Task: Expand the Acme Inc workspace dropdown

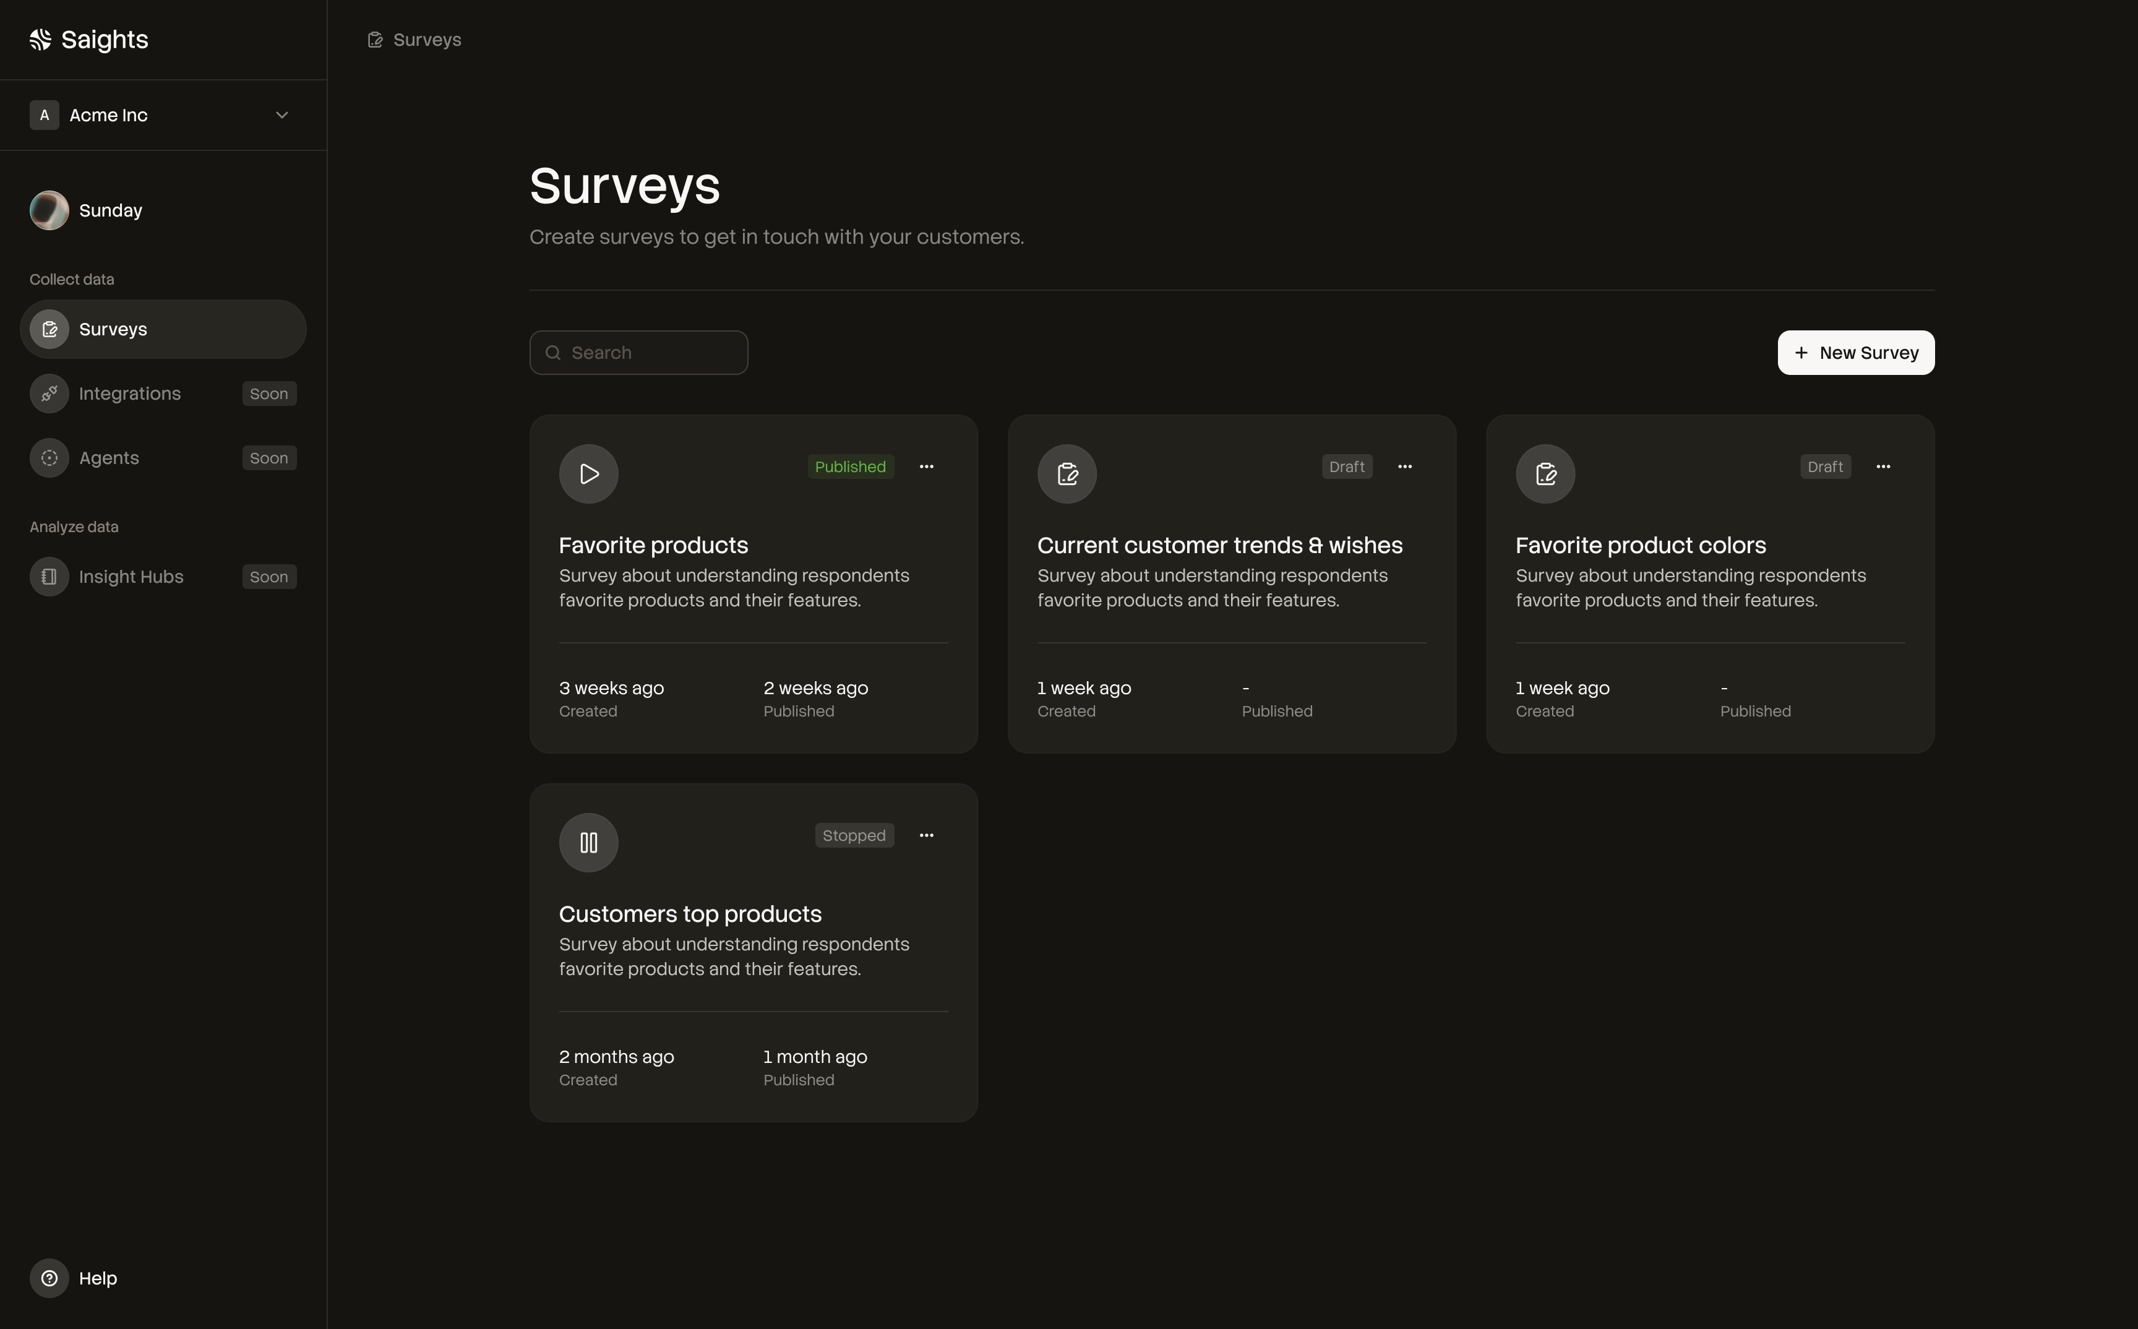Action: tap(281, 115)
